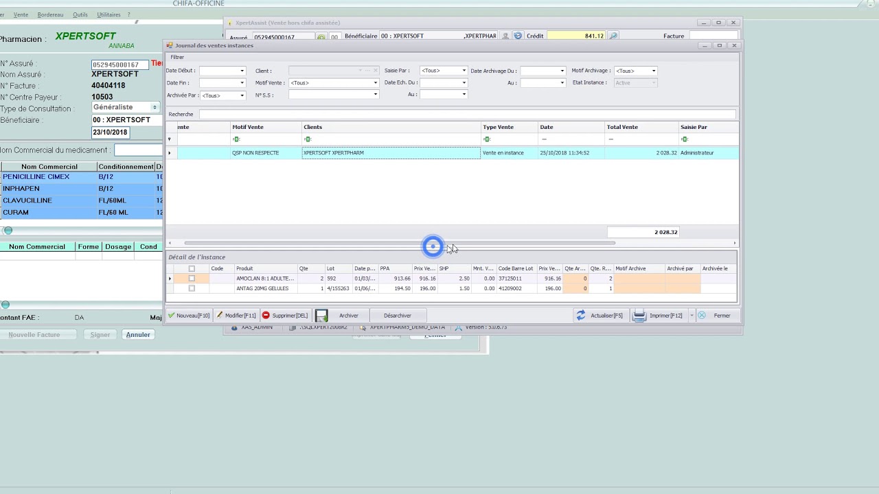This screenshot has width=879, height=494.
Task: Sort by the Total Vente column header
Action: (x=641, y=127)
